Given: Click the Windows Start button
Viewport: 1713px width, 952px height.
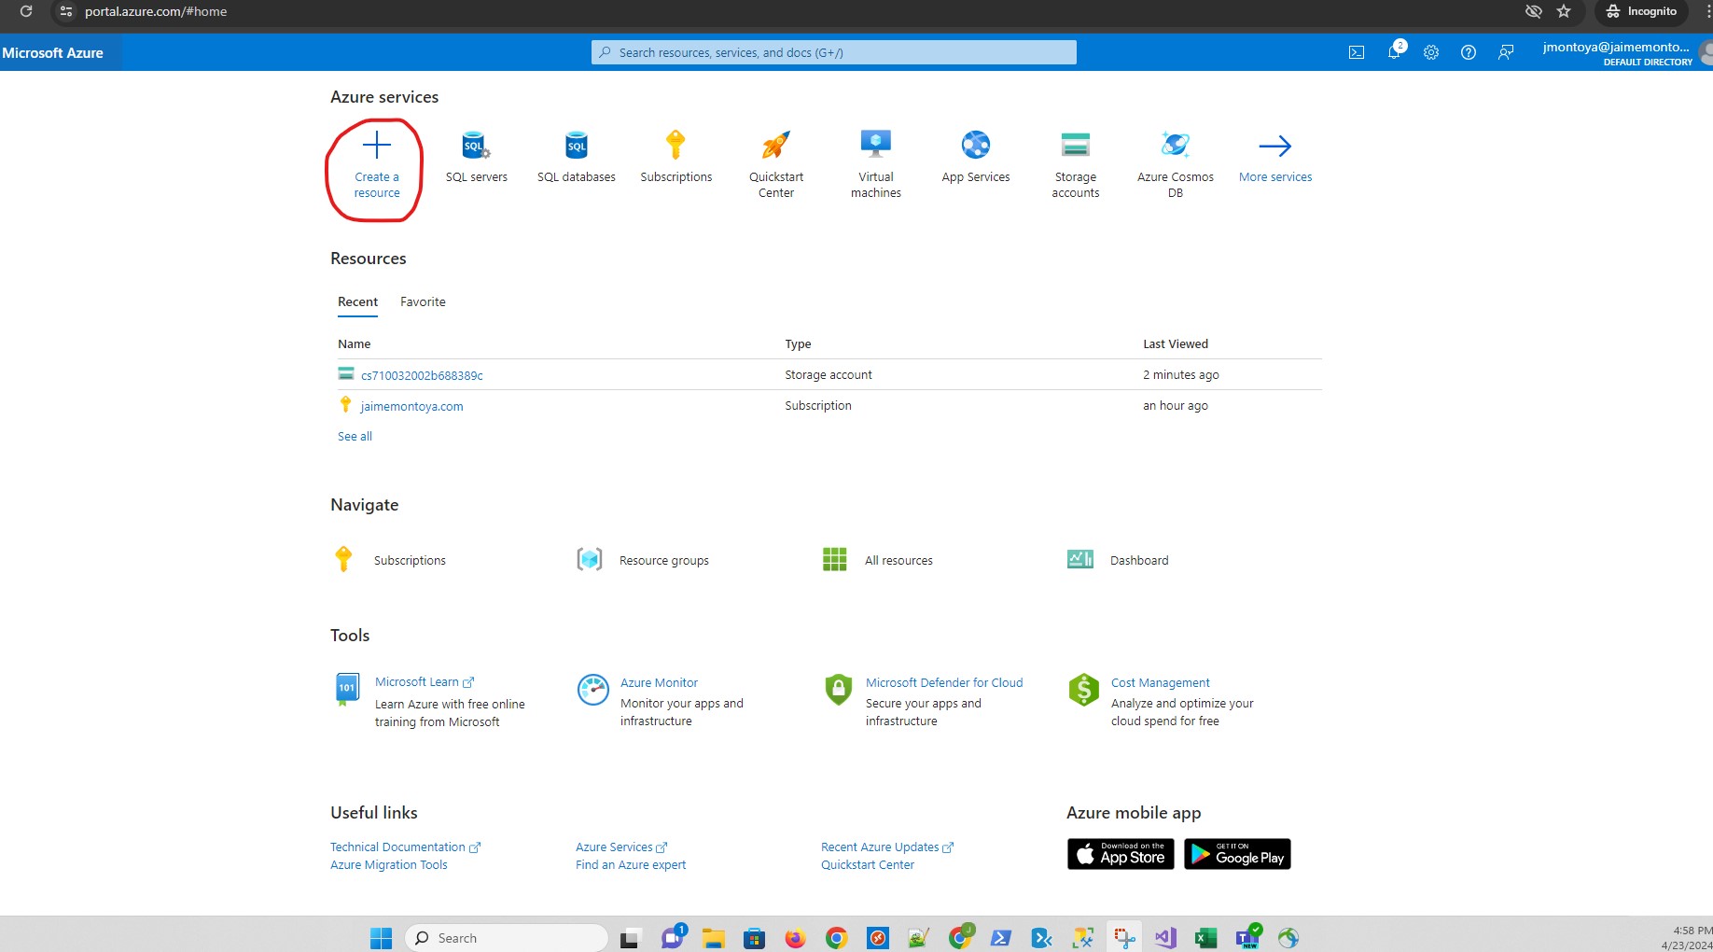Looking at the screenshot, I should point(381,938).
